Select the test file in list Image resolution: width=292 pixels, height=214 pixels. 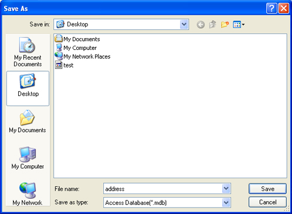64,65
